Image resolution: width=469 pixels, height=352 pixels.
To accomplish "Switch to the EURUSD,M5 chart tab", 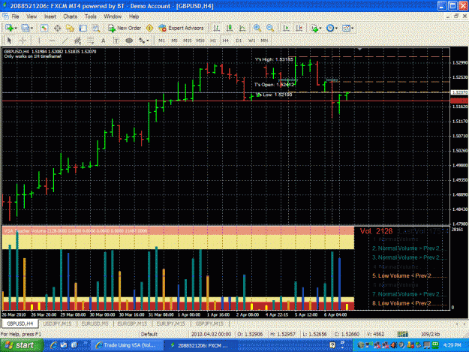I will coord(95,324).
